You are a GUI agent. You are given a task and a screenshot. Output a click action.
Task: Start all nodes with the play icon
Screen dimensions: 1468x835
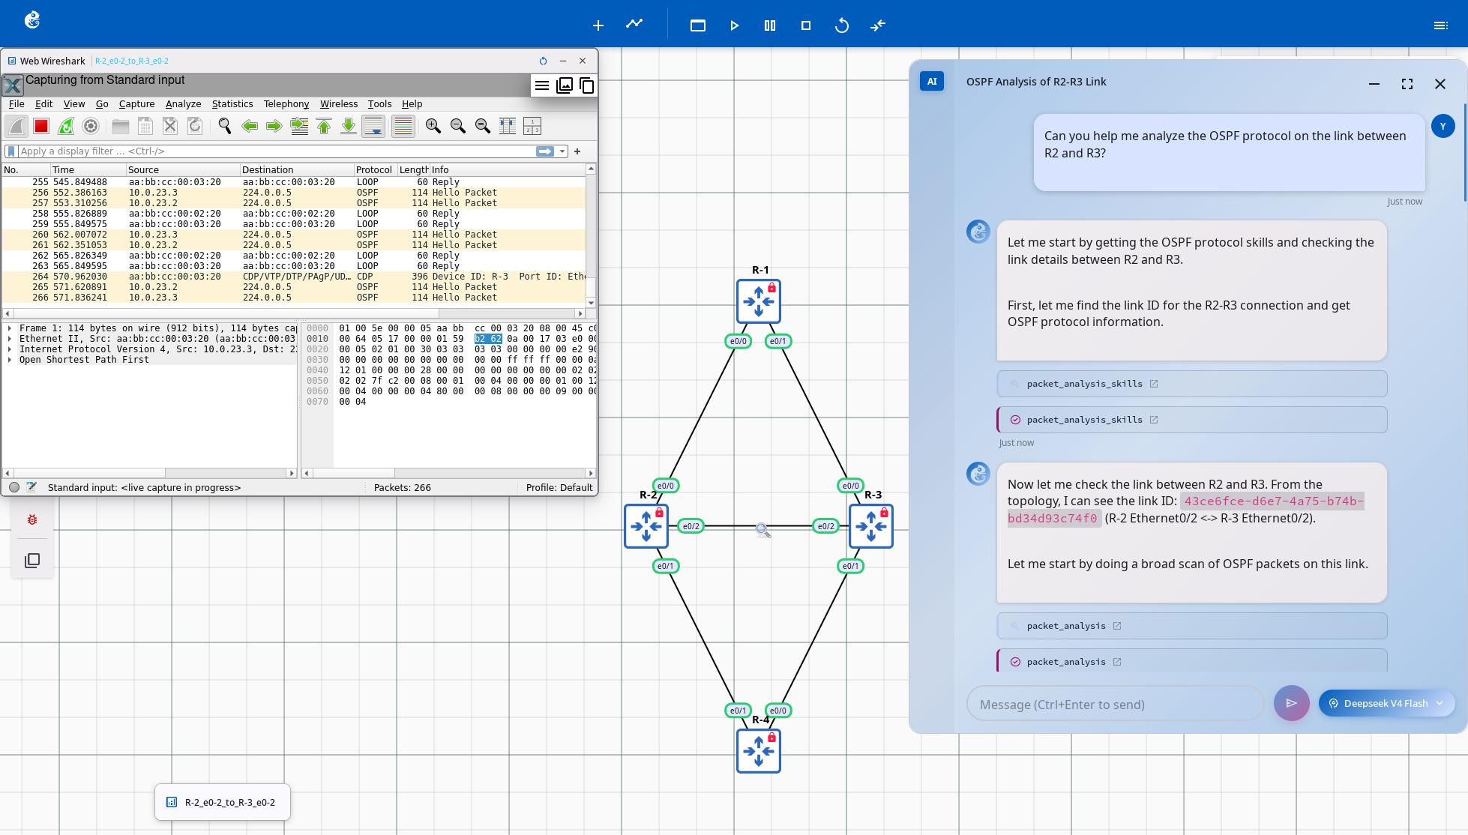[734, 25]
